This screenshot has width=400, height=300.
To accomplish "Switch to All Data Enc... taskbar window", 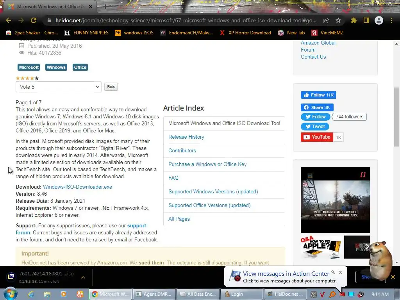I will coord(198,294).
